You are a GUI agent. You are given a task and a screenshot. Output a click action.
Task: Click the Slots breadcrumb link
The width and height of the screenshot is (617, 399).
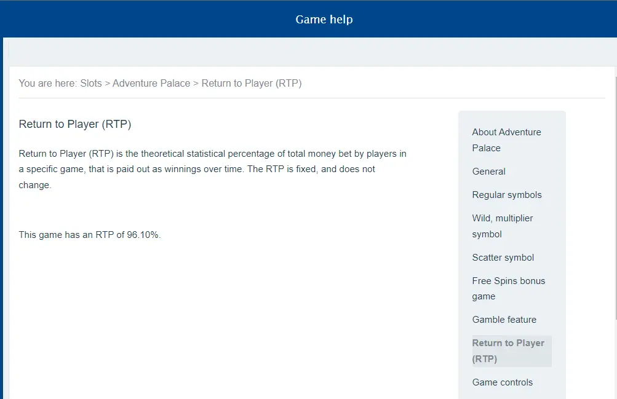pyautogui.click(x=91, y=84)
